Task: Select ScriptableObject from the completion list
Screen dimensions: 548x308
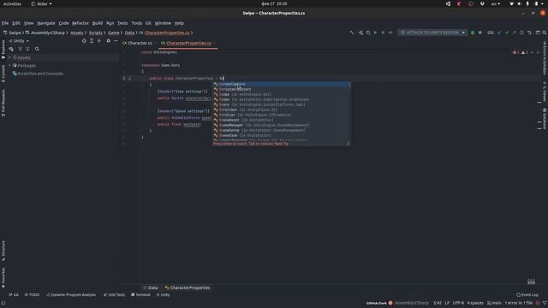Action: point(282,89)
